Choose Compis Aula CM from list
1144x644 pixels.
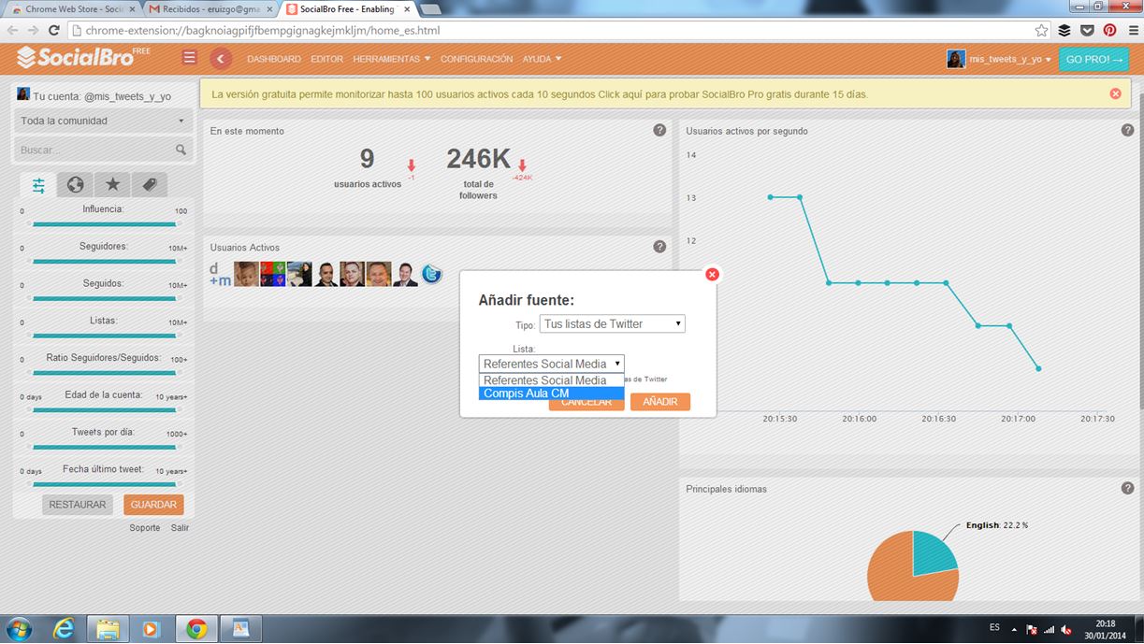(551, 394)
